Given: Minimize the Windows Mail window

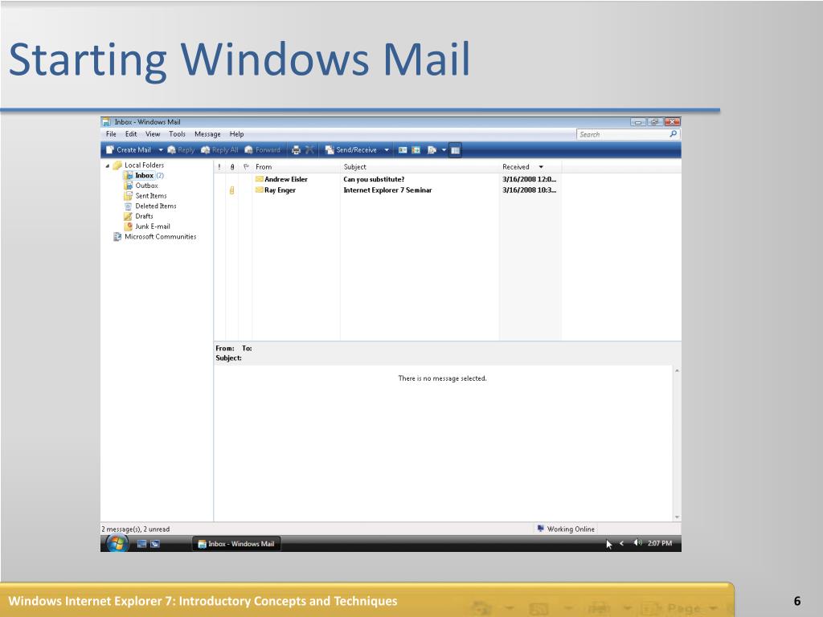Looking at the screenshot, I should (637, 122).
